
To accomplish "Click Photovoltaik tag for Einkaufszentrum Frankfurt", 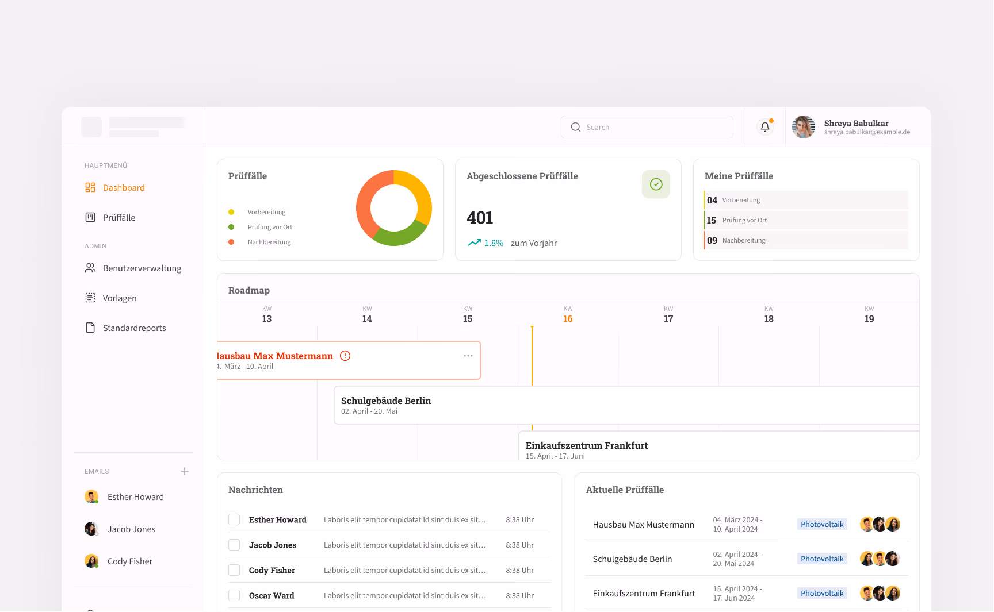I will click(x=822, y=593).
